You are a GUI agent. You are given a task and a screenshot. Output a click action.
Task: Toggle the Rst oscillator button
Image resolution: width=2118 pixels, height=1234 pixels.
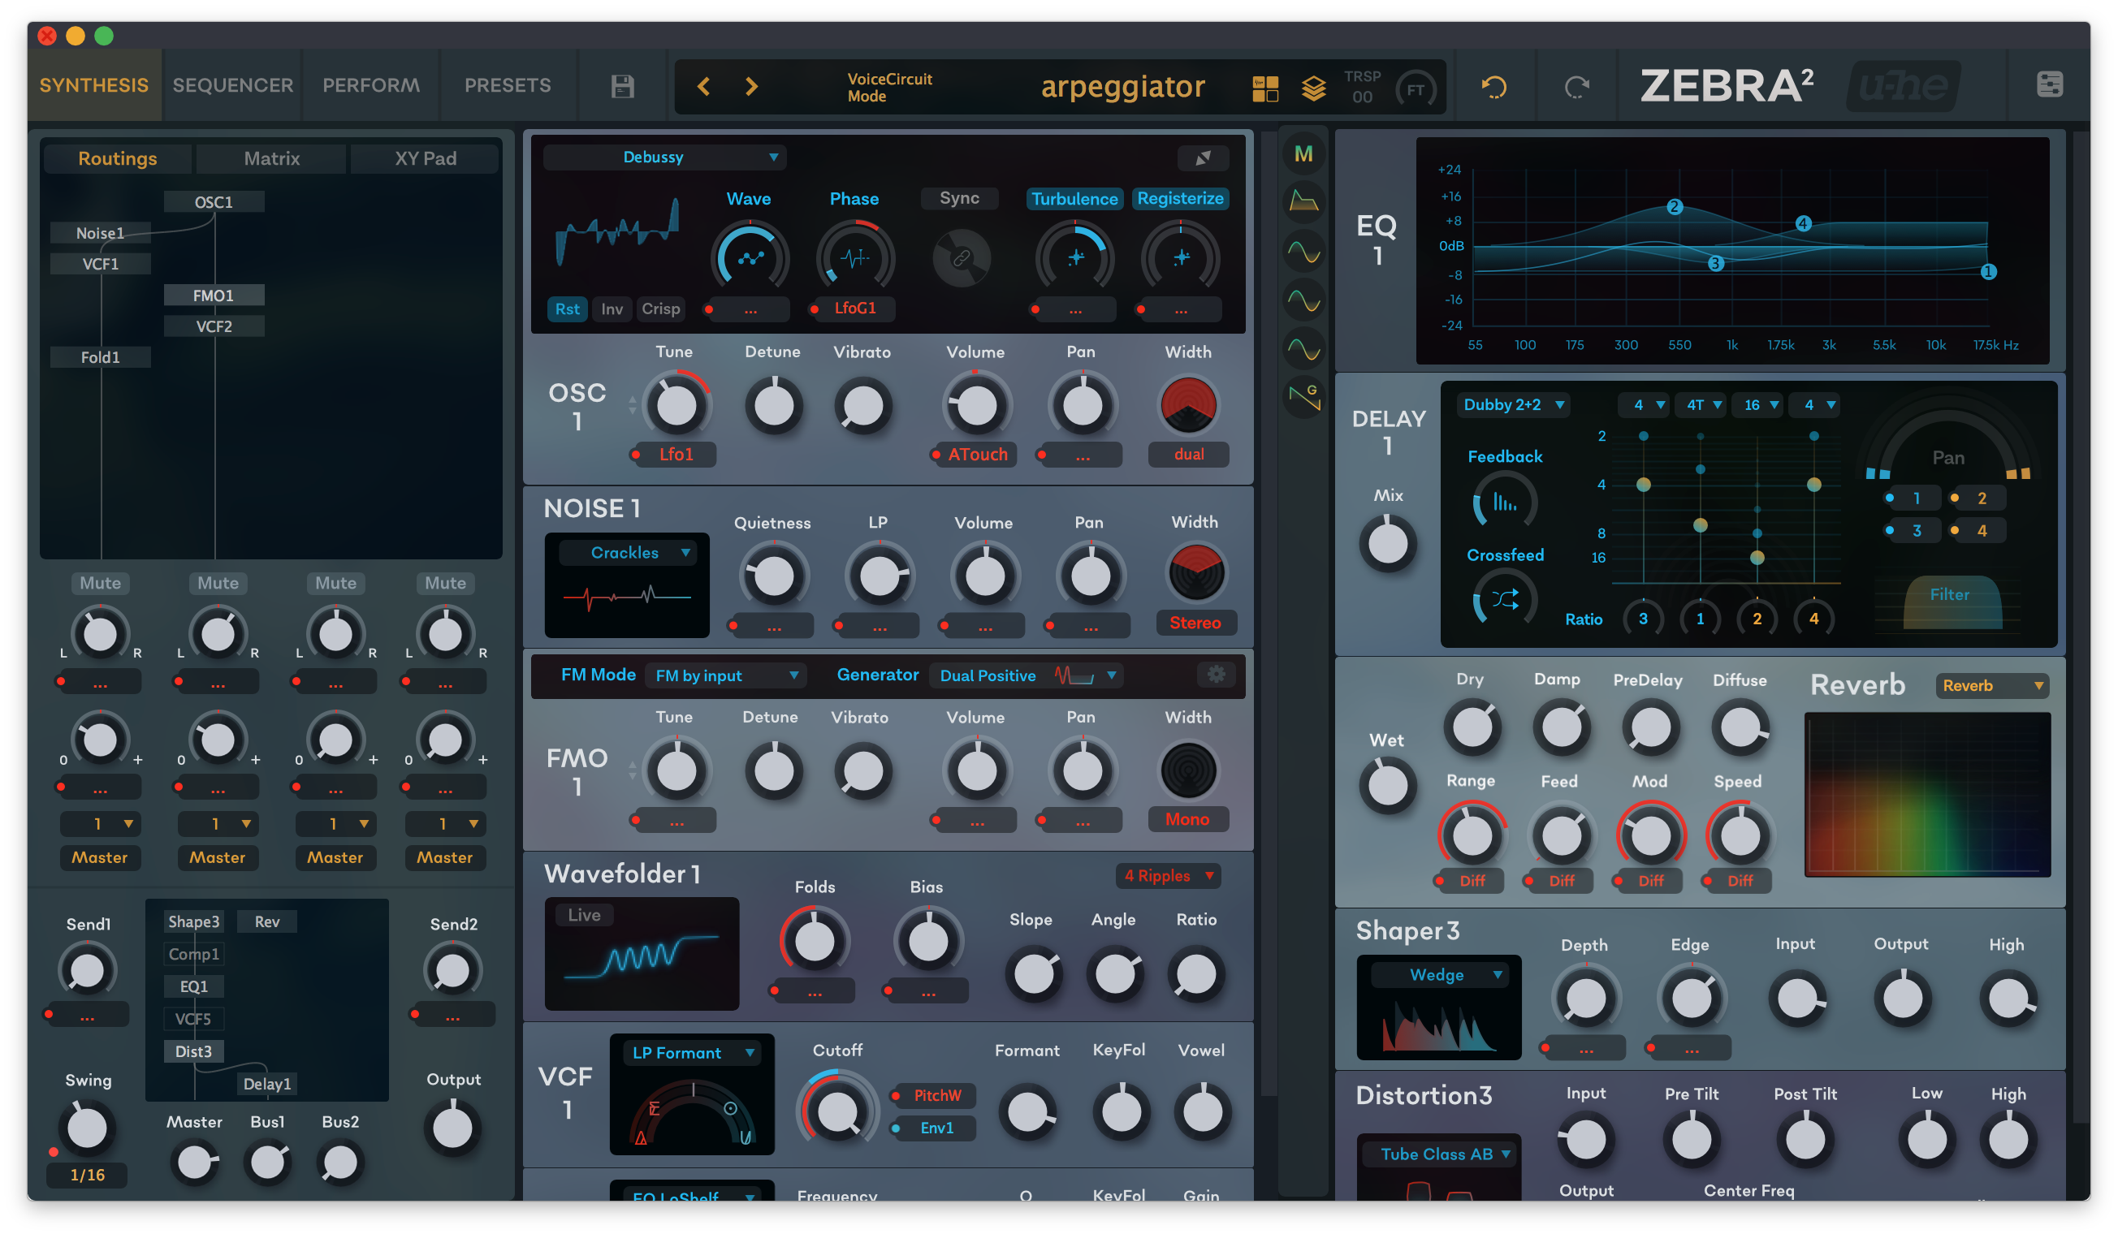click(x=567, y=309)
